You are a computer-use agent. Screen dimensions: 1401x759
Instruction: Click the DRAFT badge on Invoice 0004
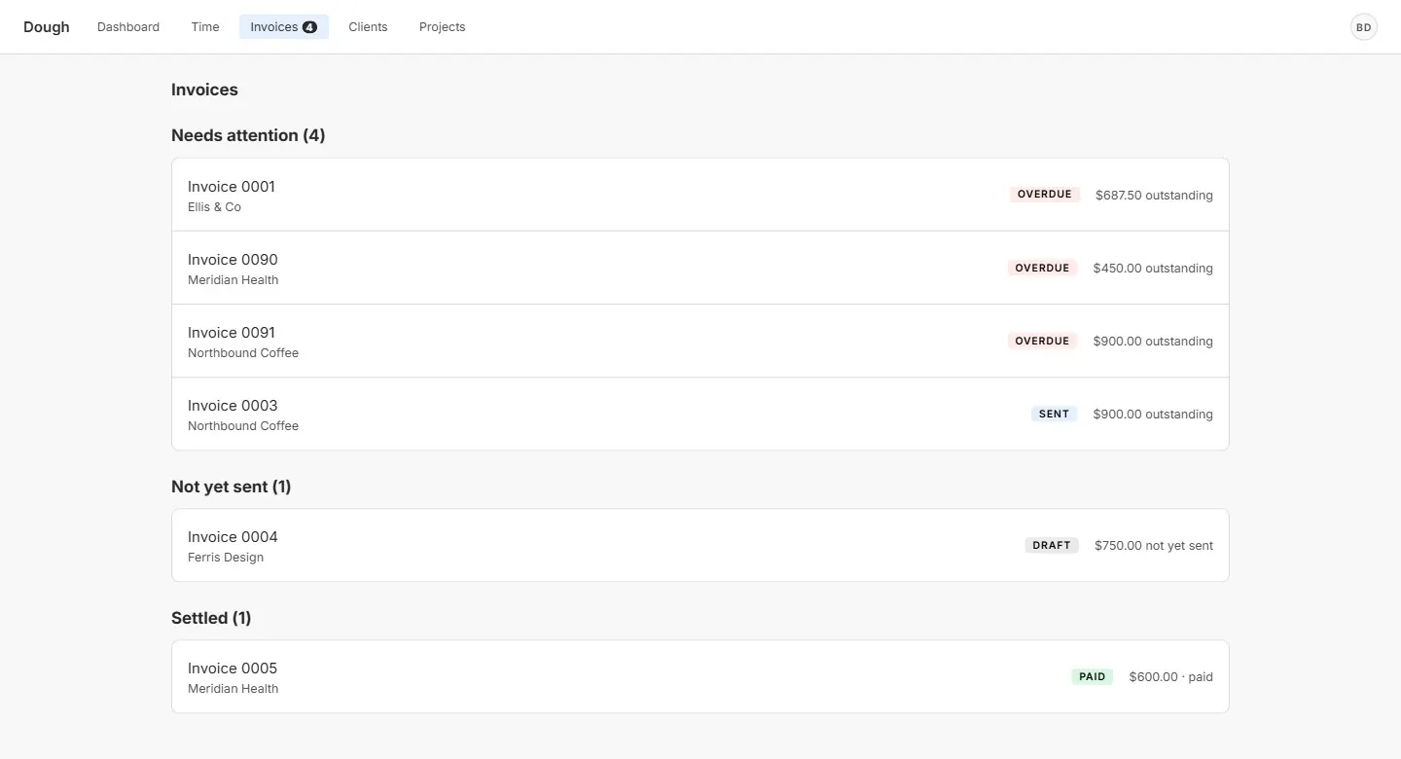pyautogui.click(x=1052, y=545)
